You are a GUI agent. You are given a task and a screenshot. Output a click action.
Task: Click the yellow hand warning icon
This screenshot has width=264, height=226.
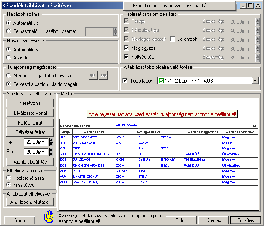pos(49,217)
